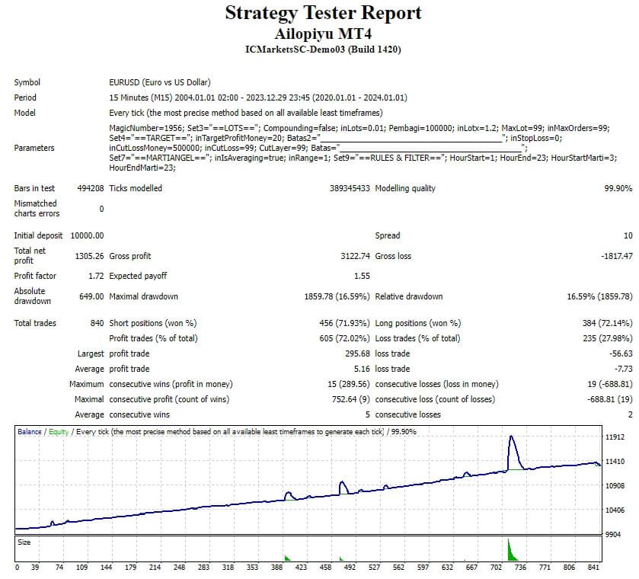Select the symbol value "EURUSD (Euro vs US Dollar)"
Image resolution: width=639 pixels, height=579 pixels.
click(160, 82)
